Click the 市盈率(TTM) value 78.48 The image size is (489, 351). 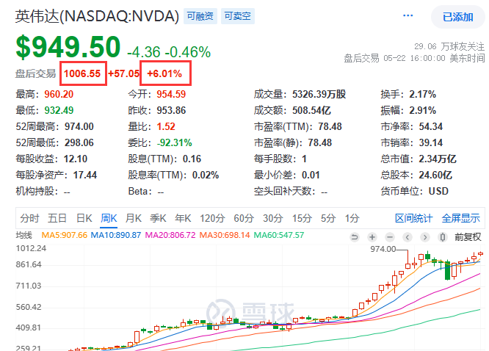pos(330,127)
